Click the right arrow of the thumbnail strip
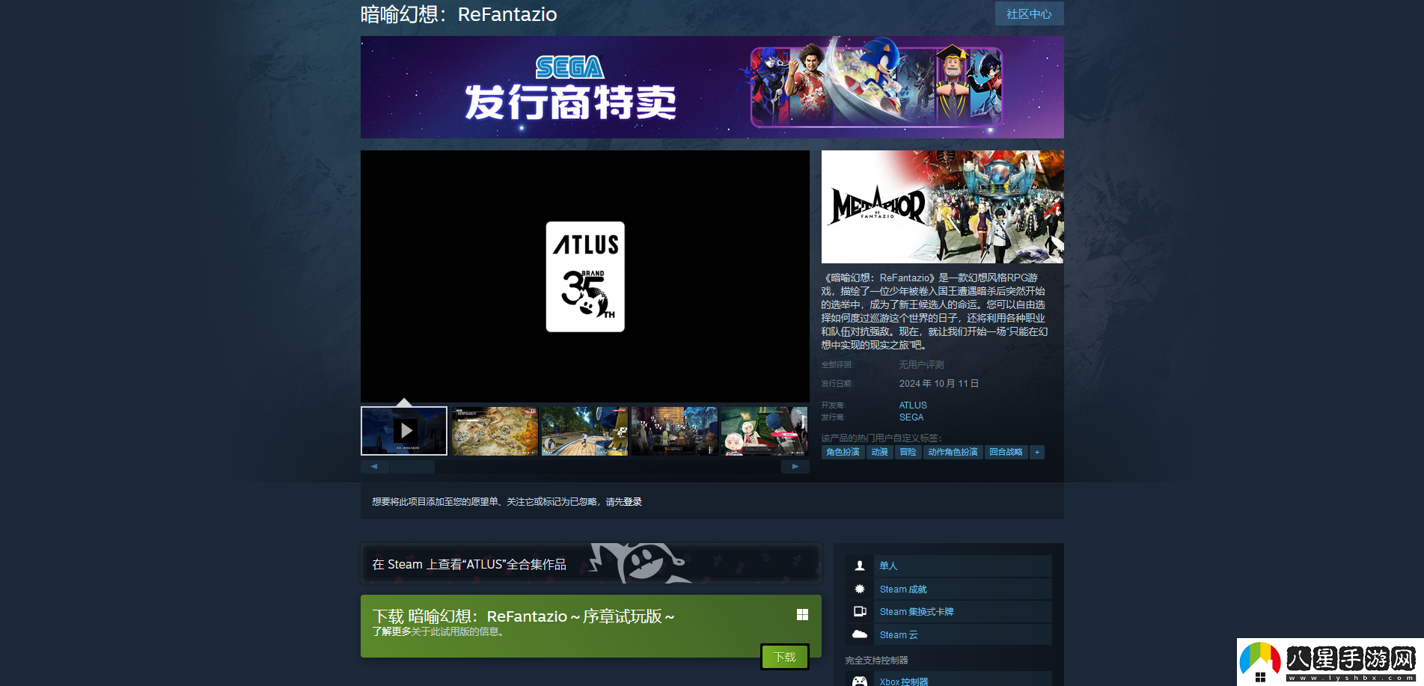 click(x=795, y=467)
